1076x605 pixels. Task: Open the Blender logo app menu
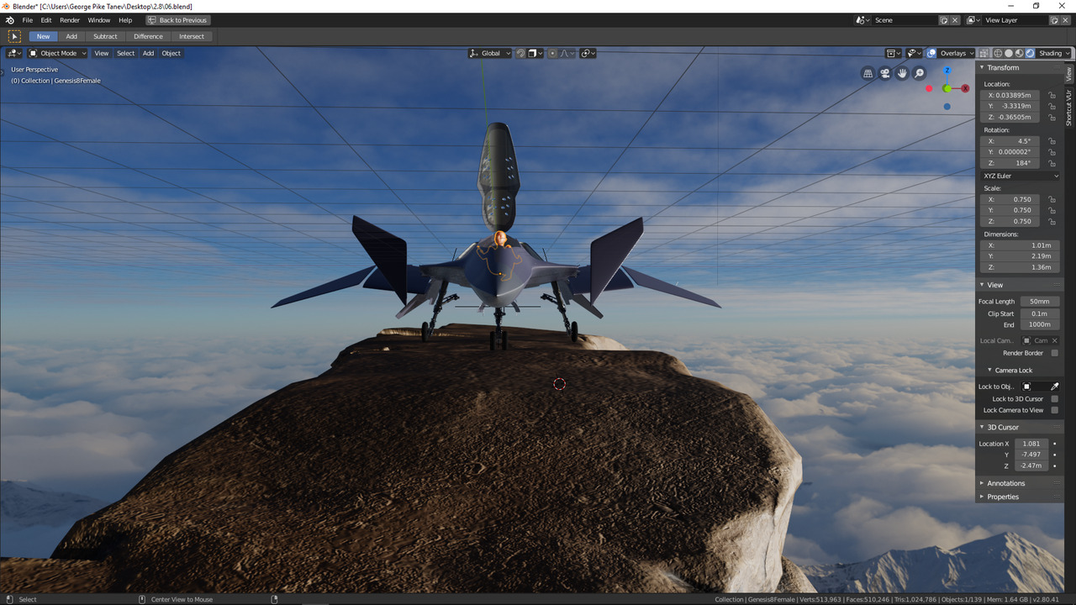(9, 20)
